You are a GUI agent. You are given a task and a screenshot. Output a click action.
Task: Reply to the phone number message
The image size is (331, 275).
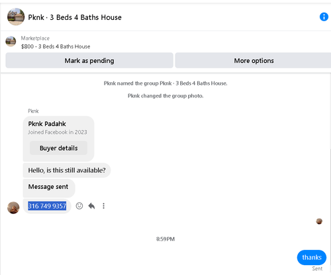click(x=91, y=206)
